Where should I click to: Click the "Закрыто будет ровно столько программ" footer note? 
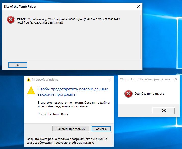pos(67,141)
